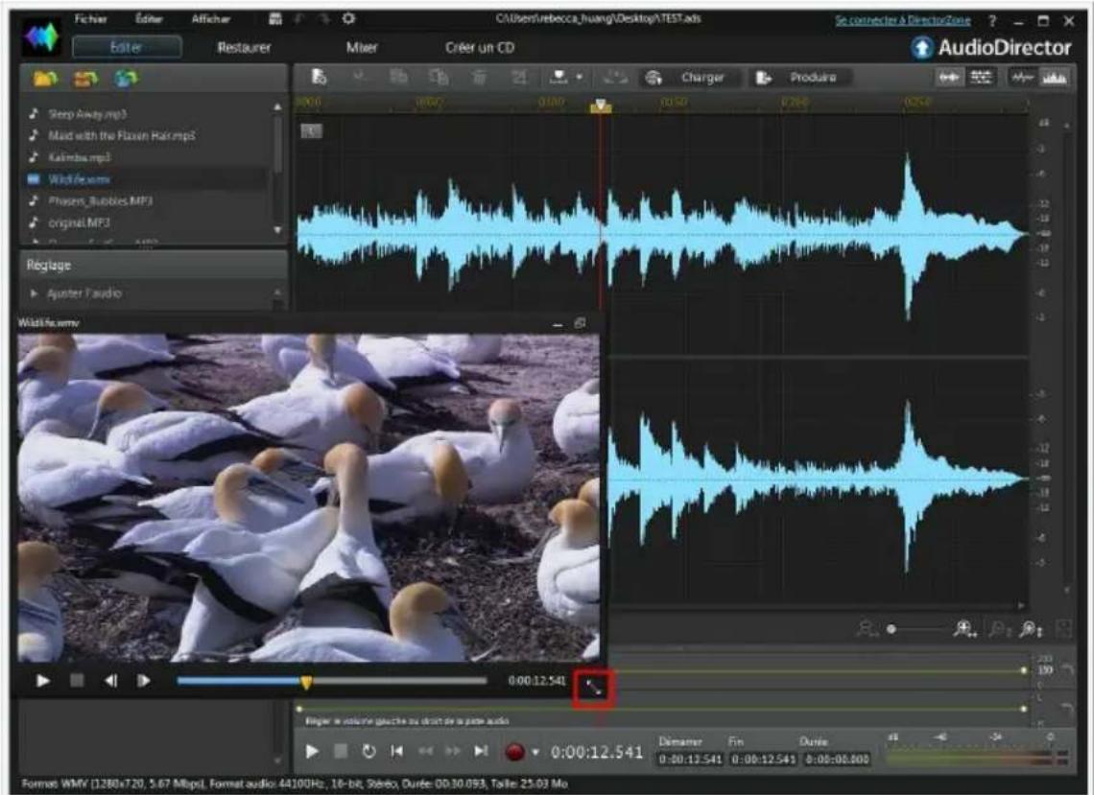Open the preferences gear icon in title bar

point(348,19)
